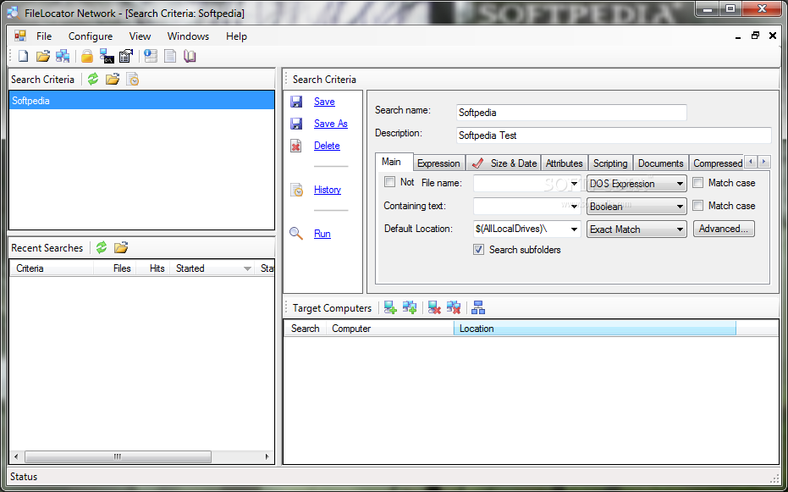Click the Advanced... button

pyautogui.click(x=724, y=229)
